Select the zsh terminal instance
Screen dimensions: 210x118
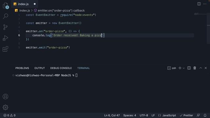point(172,68)
